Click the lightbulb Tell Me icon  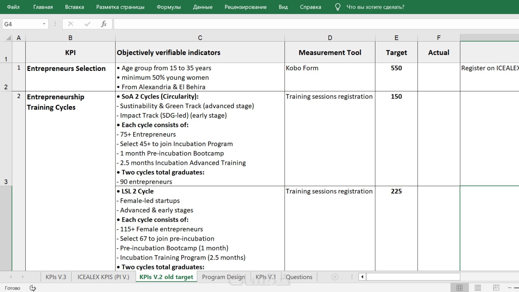coord(337,7)
